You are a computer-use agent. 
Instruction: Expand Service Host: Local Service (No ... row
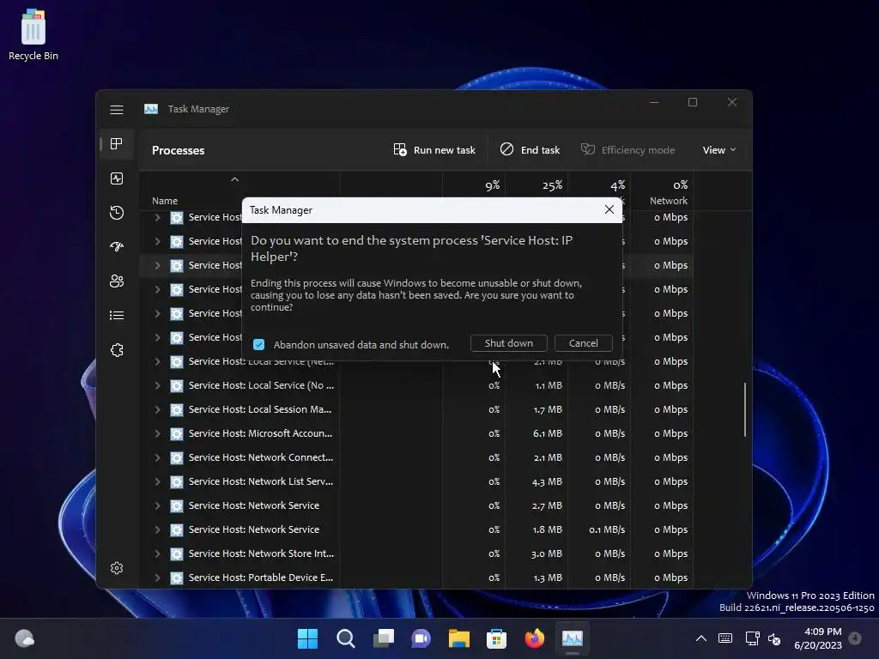tap(158, 385)
